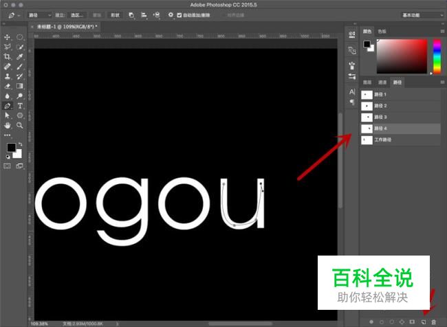Screen dimensions: 447x327
Task: Pick a color in the red color field
Action: 402,56
